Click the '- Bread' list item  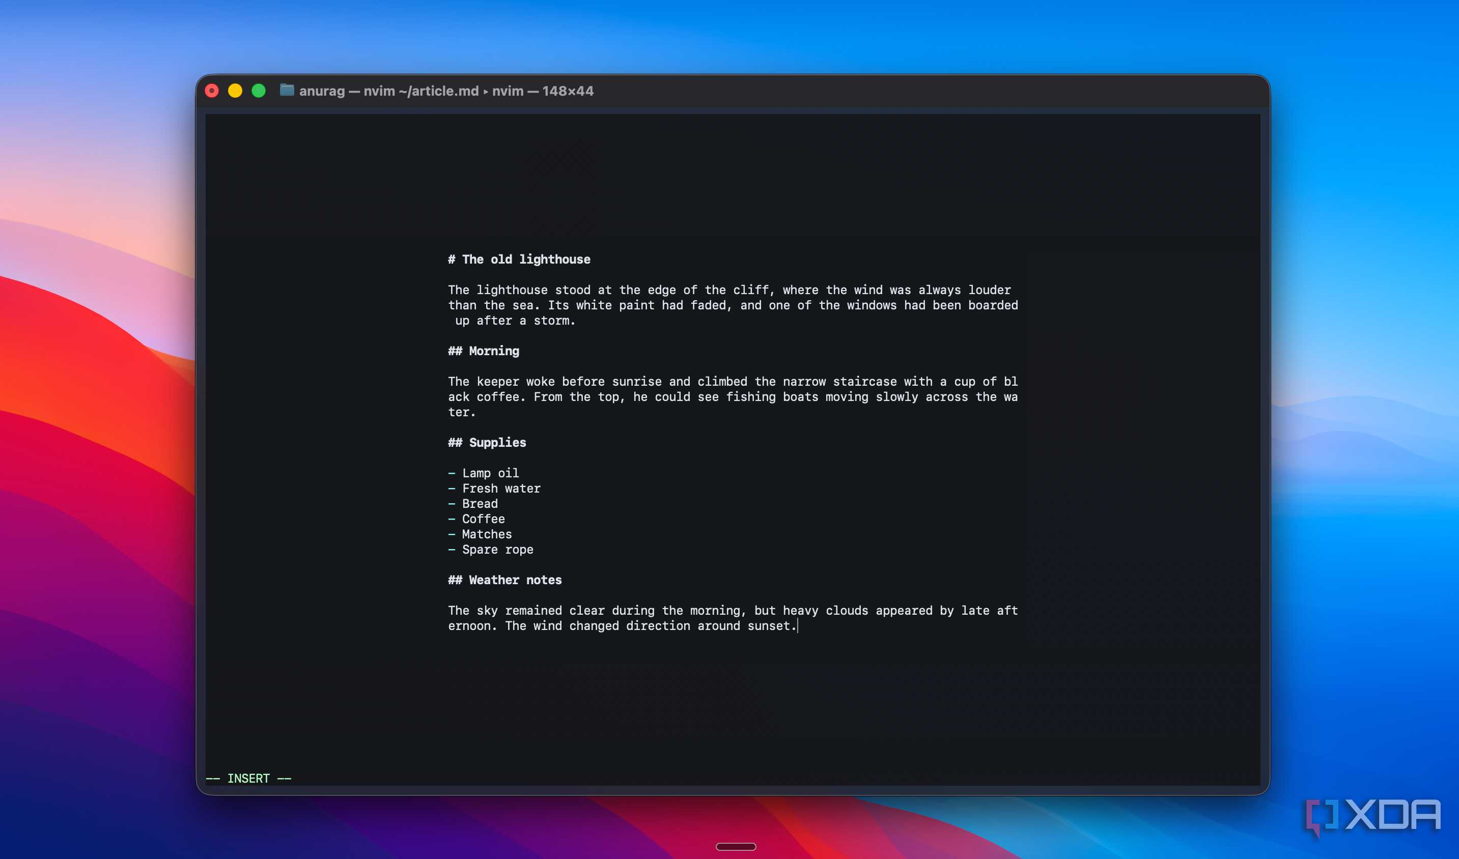[473, 504]
